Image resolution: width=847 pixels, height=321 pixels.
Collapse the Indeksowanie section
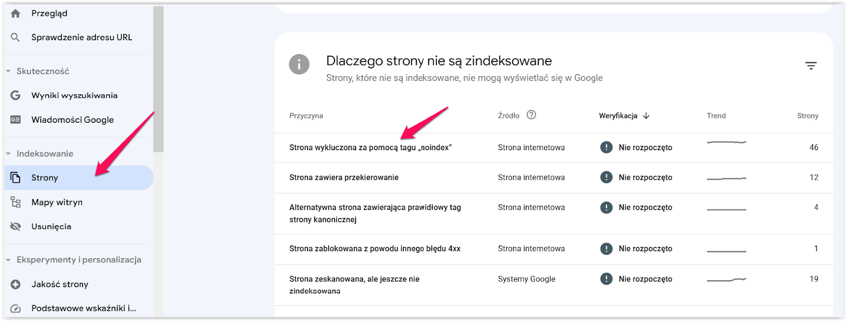(8, 153)
